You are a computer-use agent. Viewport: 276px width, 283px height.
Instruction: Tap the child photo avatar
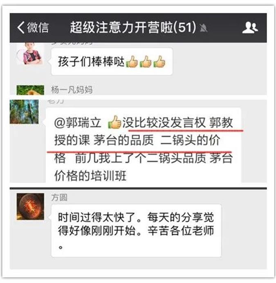30,53
